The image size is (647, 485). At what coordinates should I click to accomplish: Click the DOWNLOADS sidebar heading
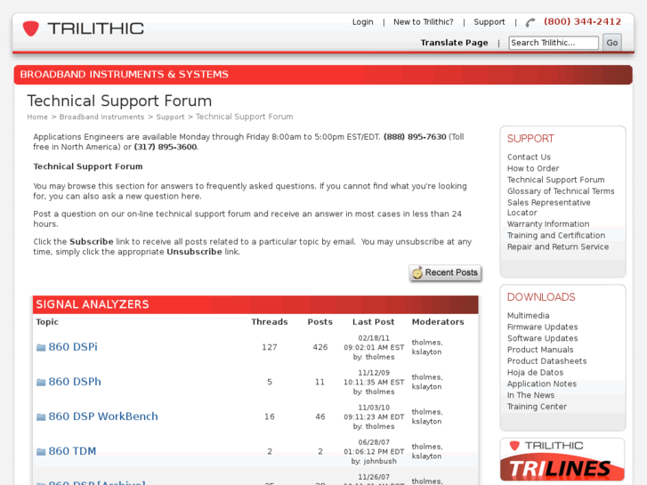click(541, 297)
